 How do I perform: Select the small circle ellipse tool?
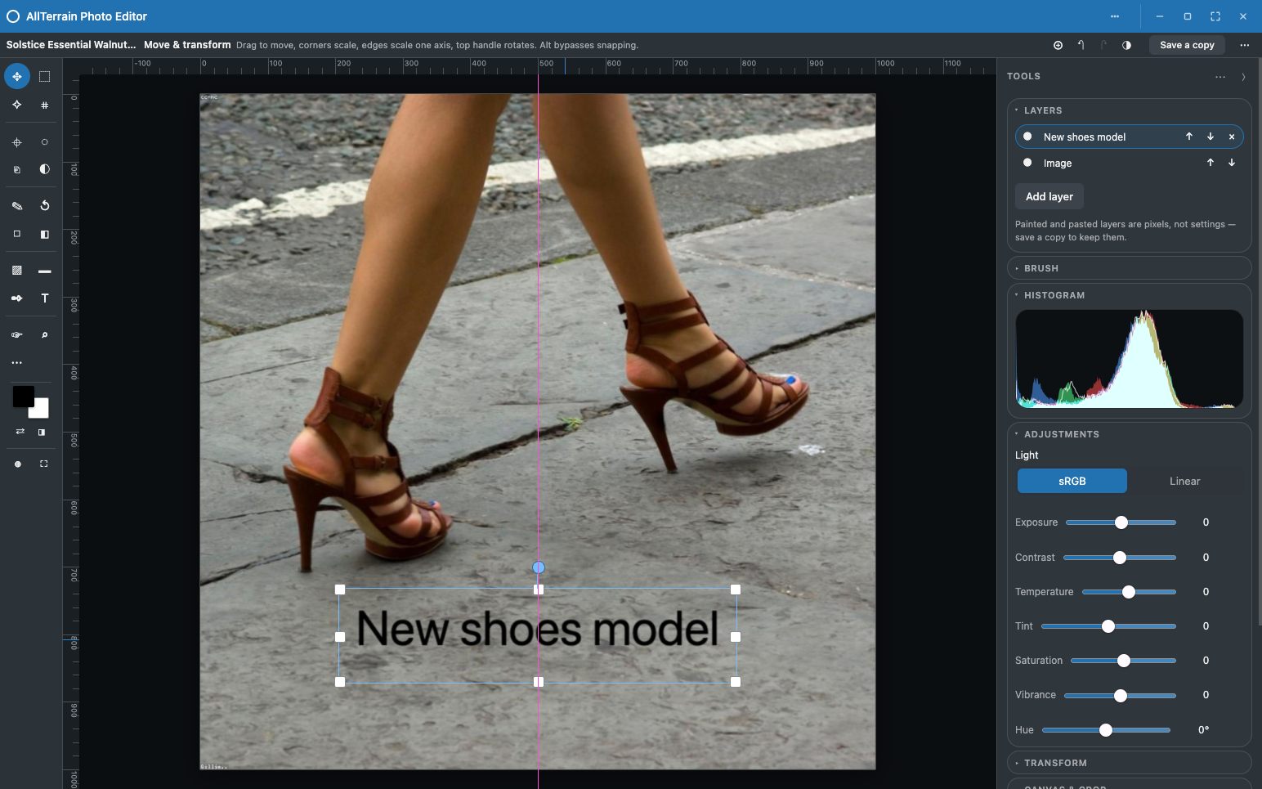45,142
